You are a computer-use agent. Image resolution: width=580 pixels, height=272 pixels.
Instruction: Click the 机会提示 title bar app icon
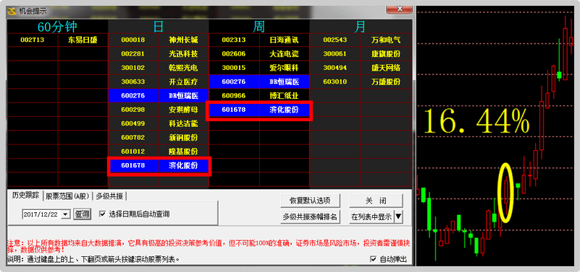pos(12,11)
